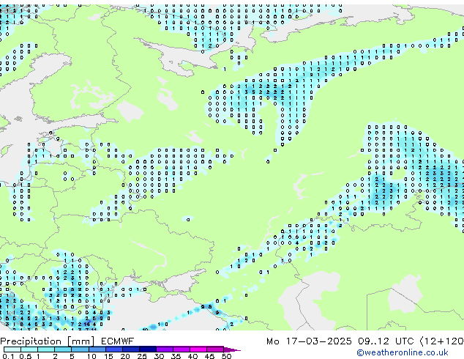Click the "Mo 17-03-2025" date text
The image size is (464, 359).
309,341
